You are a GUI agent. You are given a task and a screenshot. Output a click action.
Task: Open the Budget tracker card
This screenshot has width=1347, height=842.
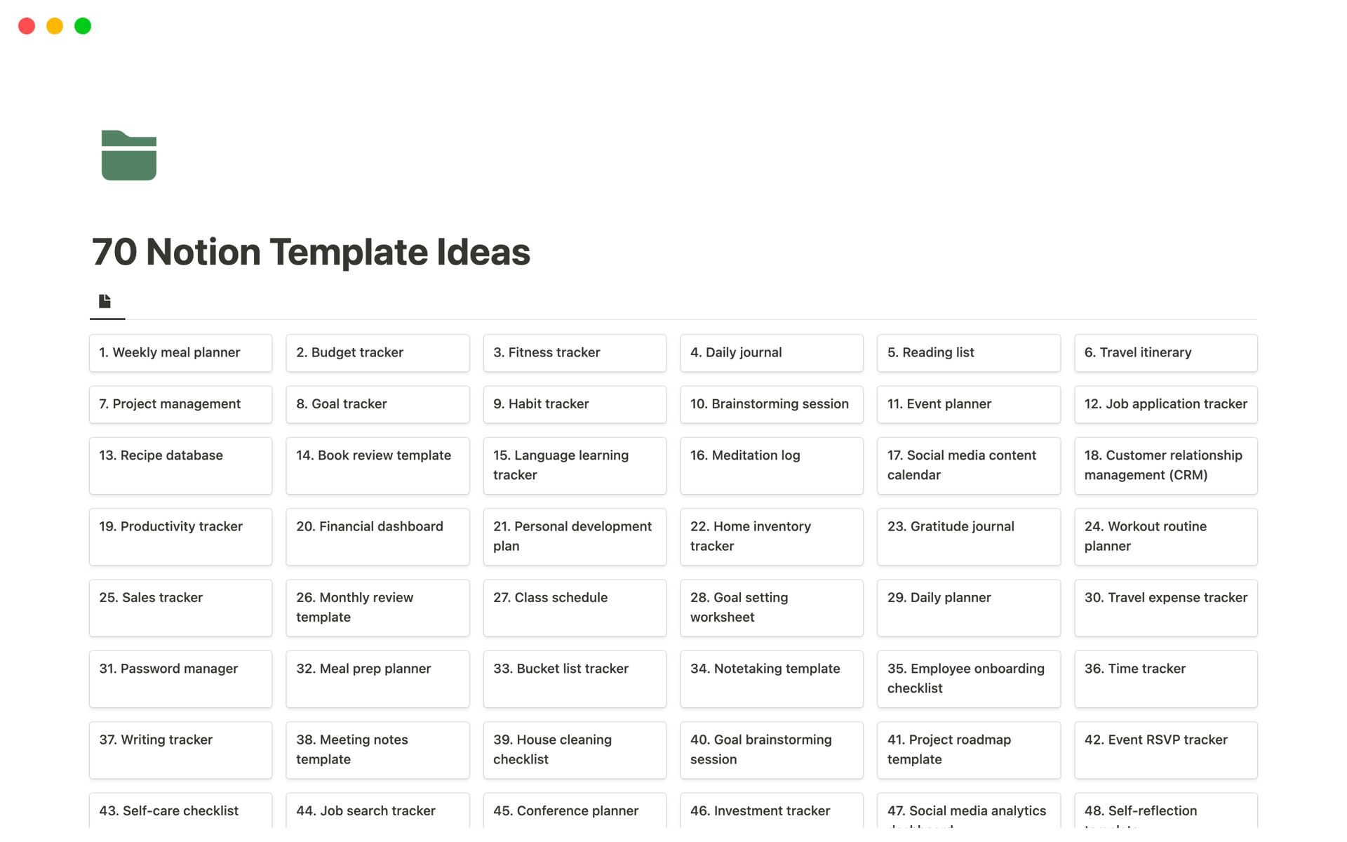pyautogui.click(x=377, y=353)
